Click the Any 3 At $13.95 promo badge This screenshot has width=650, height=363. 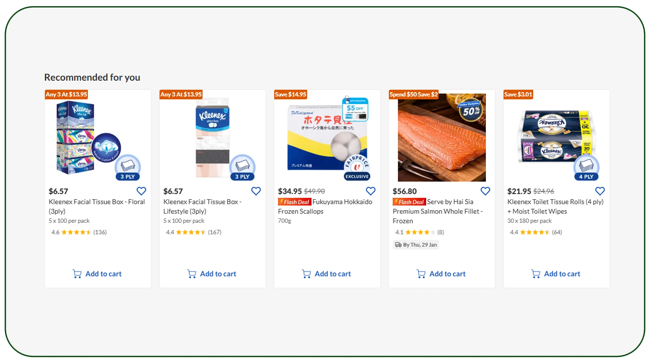point(66,94)
